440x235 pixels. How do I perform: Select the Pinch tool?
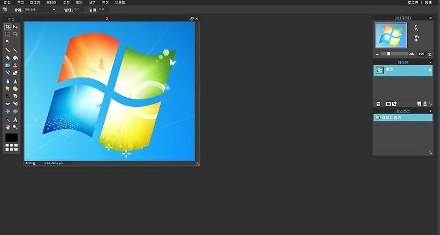(15, 111)
